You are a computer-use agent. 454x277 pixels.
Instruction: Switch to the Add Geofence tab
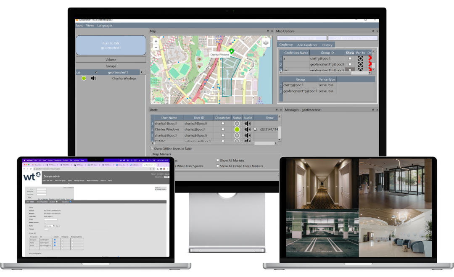(x=307, y=45)
